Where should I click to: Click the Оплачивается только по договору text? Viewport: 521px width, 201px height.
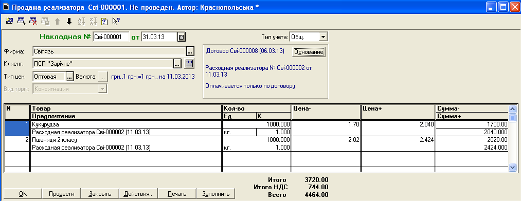[250, 86]
